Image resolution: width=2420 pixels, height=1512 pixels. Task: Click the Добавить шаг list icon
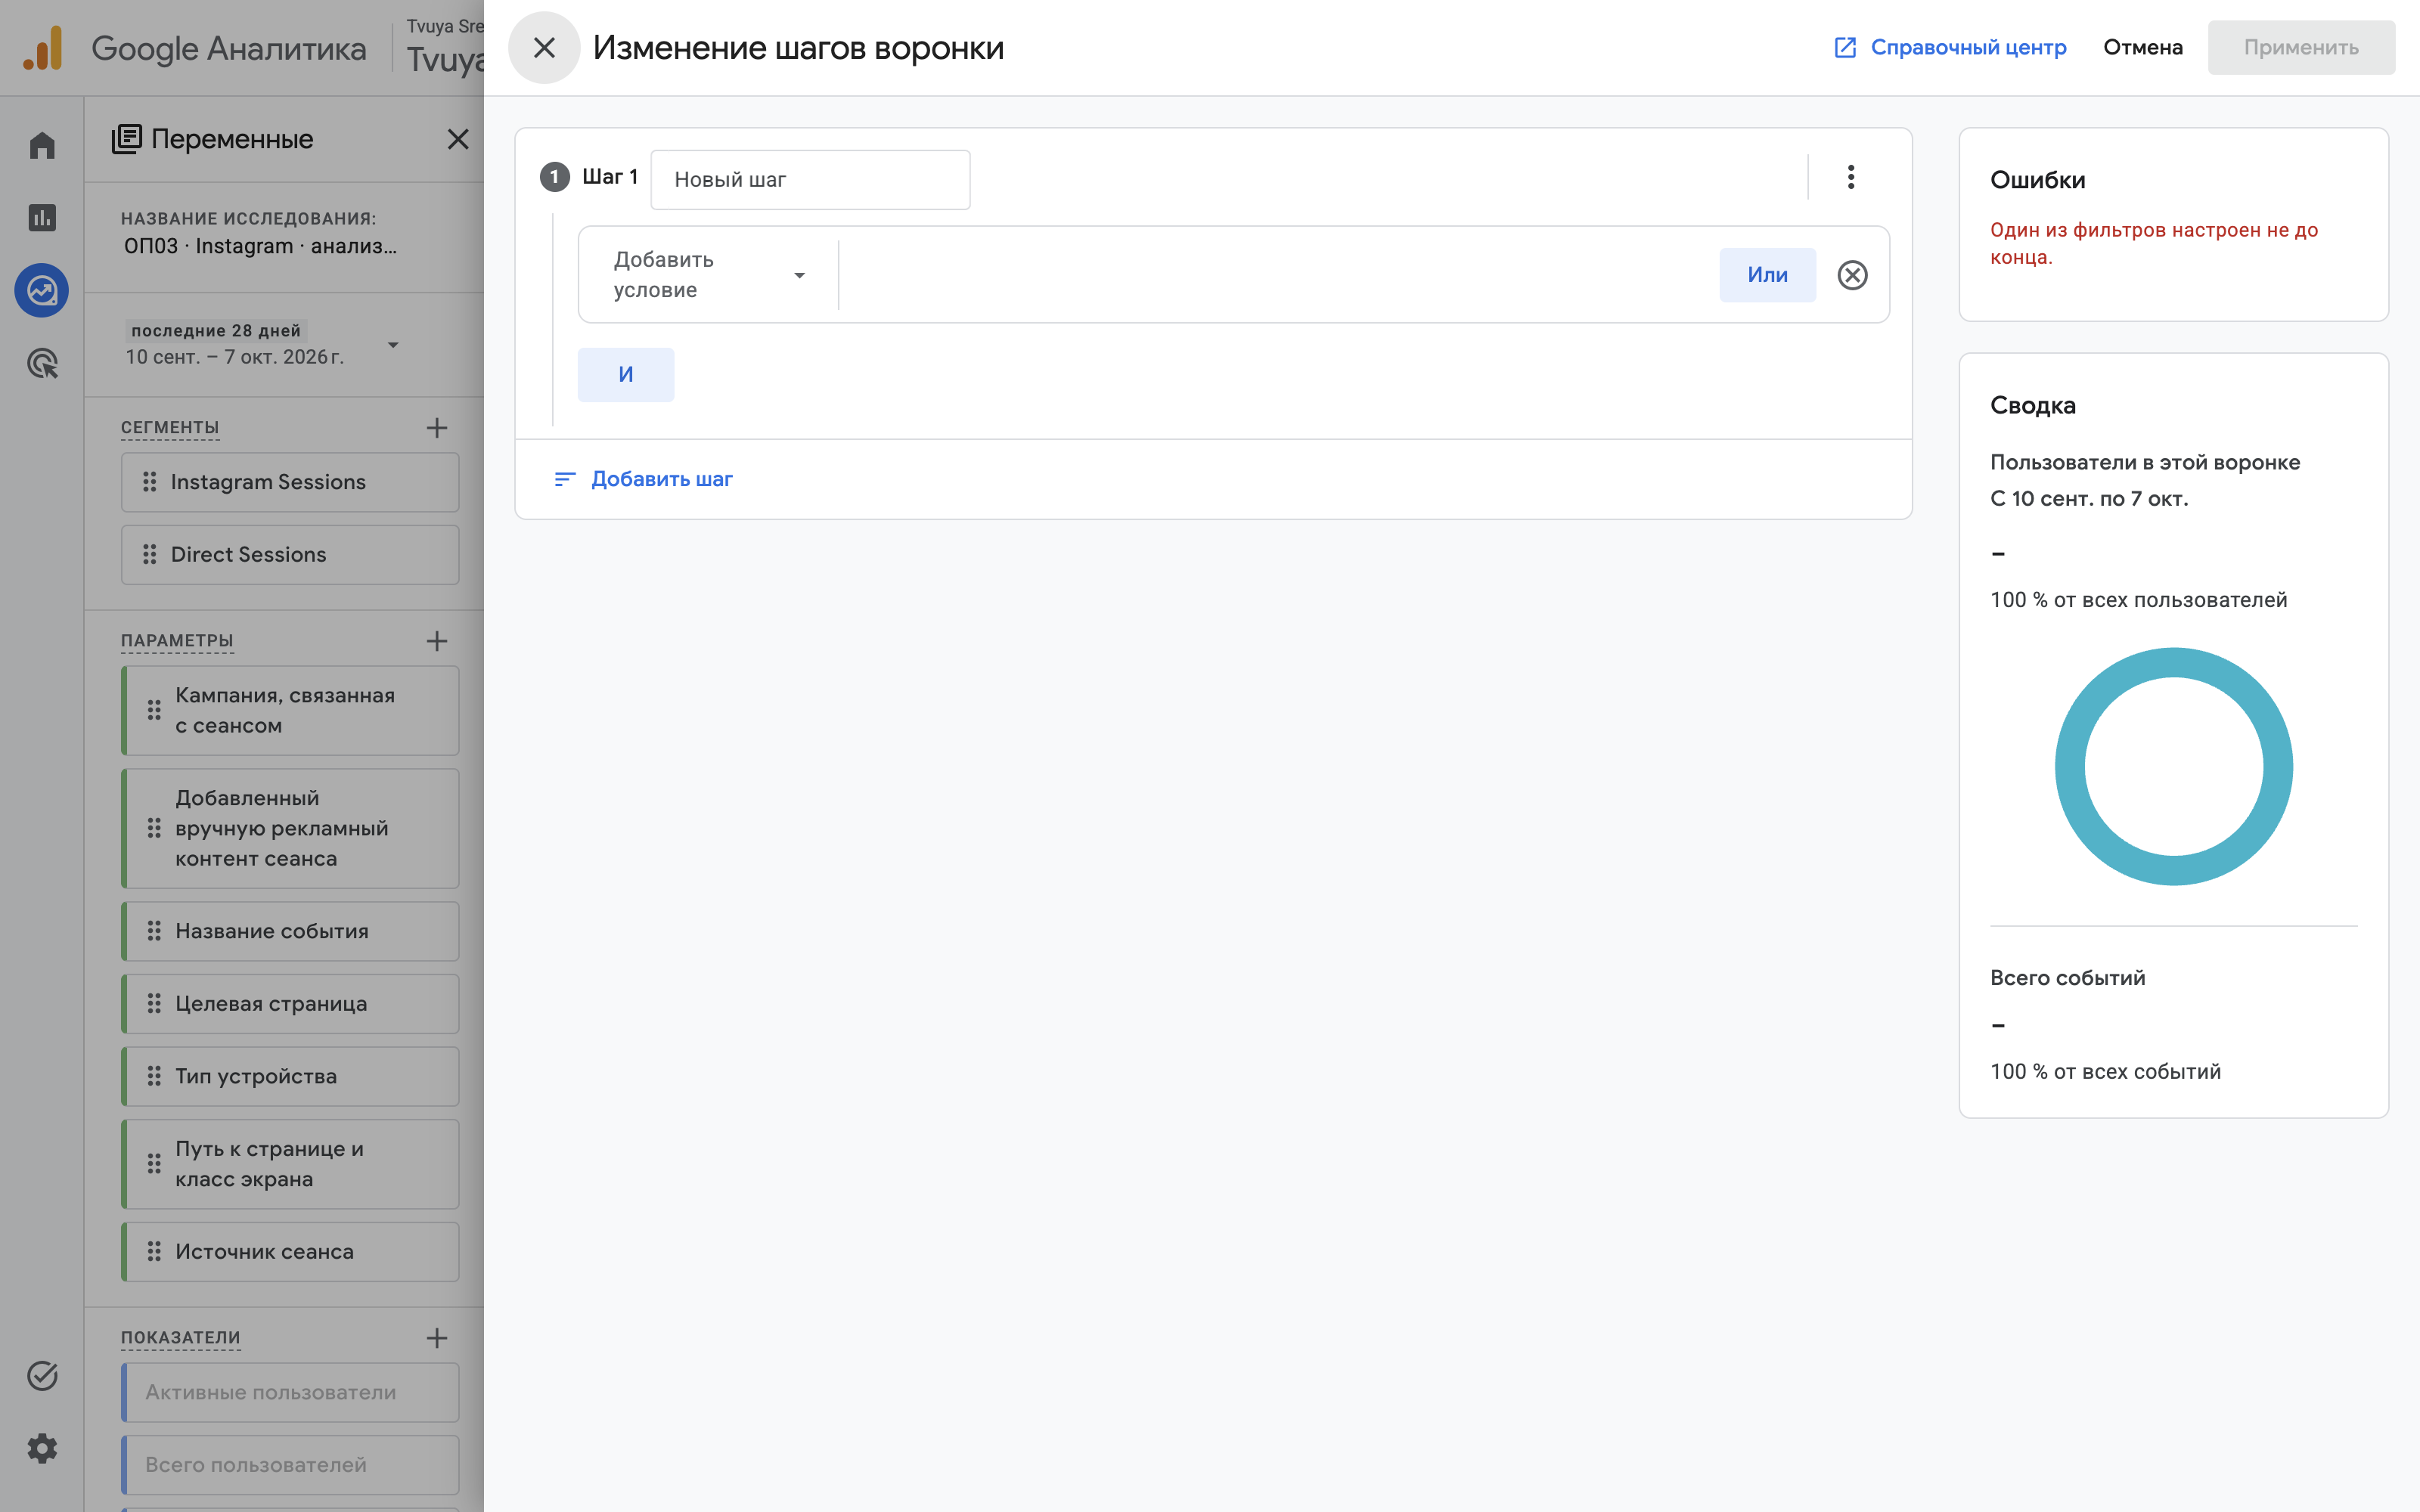[565, 479]
